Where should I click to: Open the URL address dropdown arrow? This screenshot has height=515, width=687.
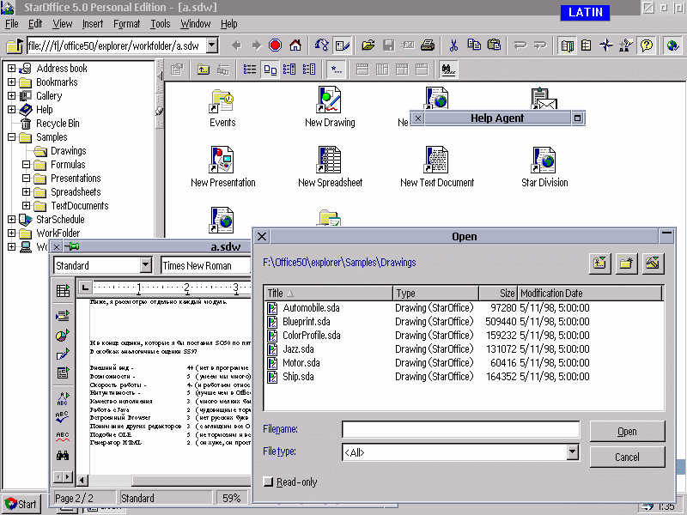[x=212, y=45]
